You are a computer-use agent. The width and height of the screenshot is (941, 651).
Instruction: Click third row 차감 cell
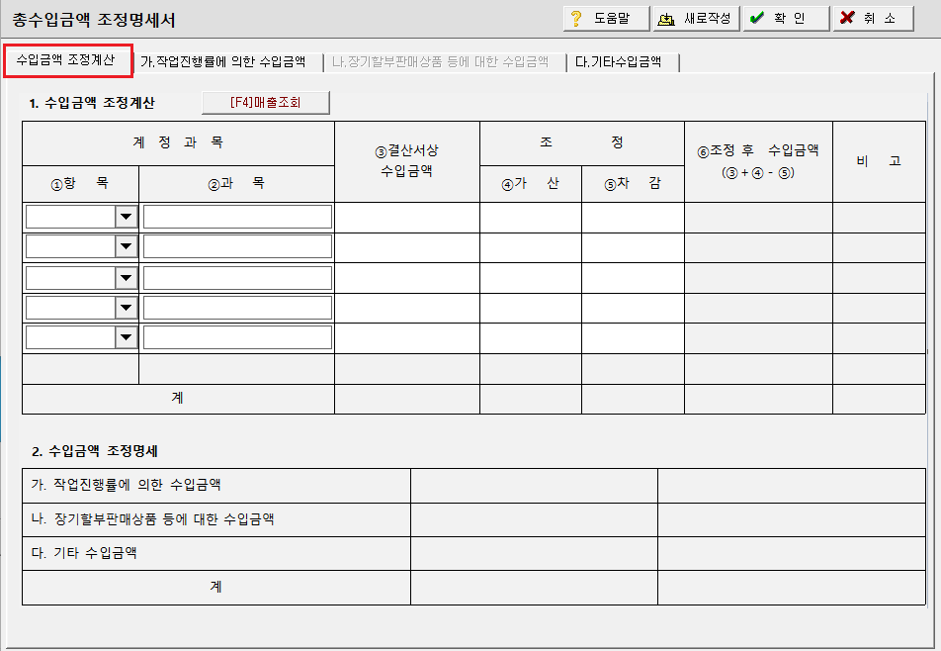[x=633, y=278]
